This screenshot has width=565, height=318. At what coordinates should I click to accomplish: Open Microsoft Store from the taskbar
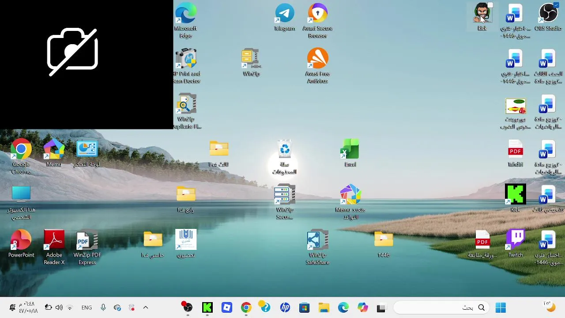(305, 307)
